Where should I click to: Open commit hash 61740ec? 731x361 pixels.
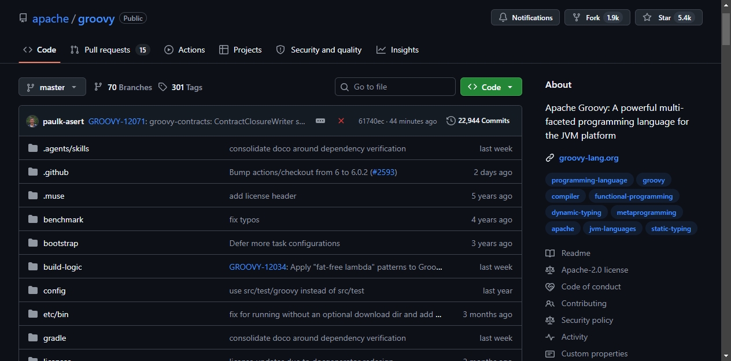coord(371,121)
